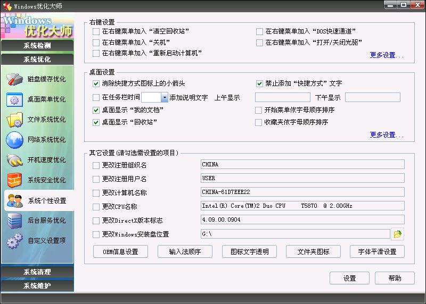Image resolution: width=426 pixels, height=304 pixels.
Task: Uncheck 桌面显示“我的文档”
Action: (96, 110)
